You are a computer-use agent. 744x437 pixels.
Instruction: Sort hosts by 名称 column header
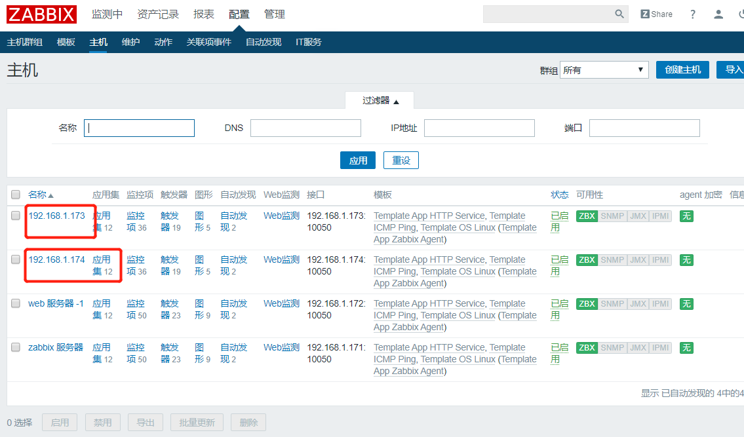41,195
